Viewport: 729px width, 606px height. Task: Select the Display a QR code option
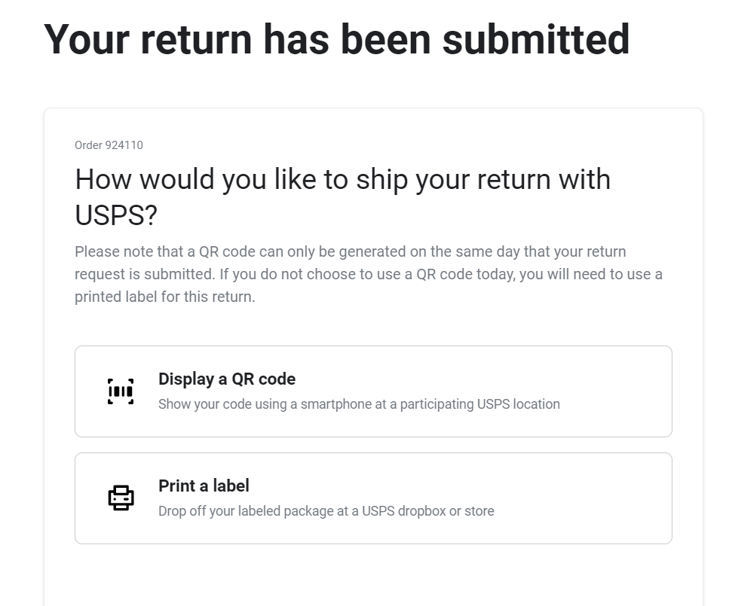click(x=373, y=391)
